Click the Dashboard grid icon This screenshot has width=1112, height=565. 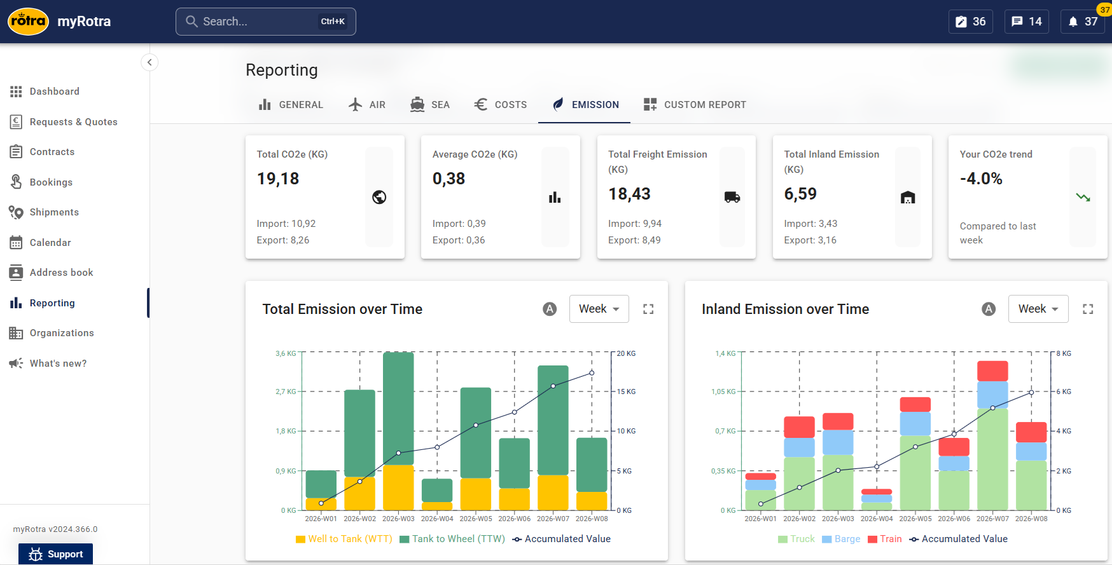click(16, 92)
